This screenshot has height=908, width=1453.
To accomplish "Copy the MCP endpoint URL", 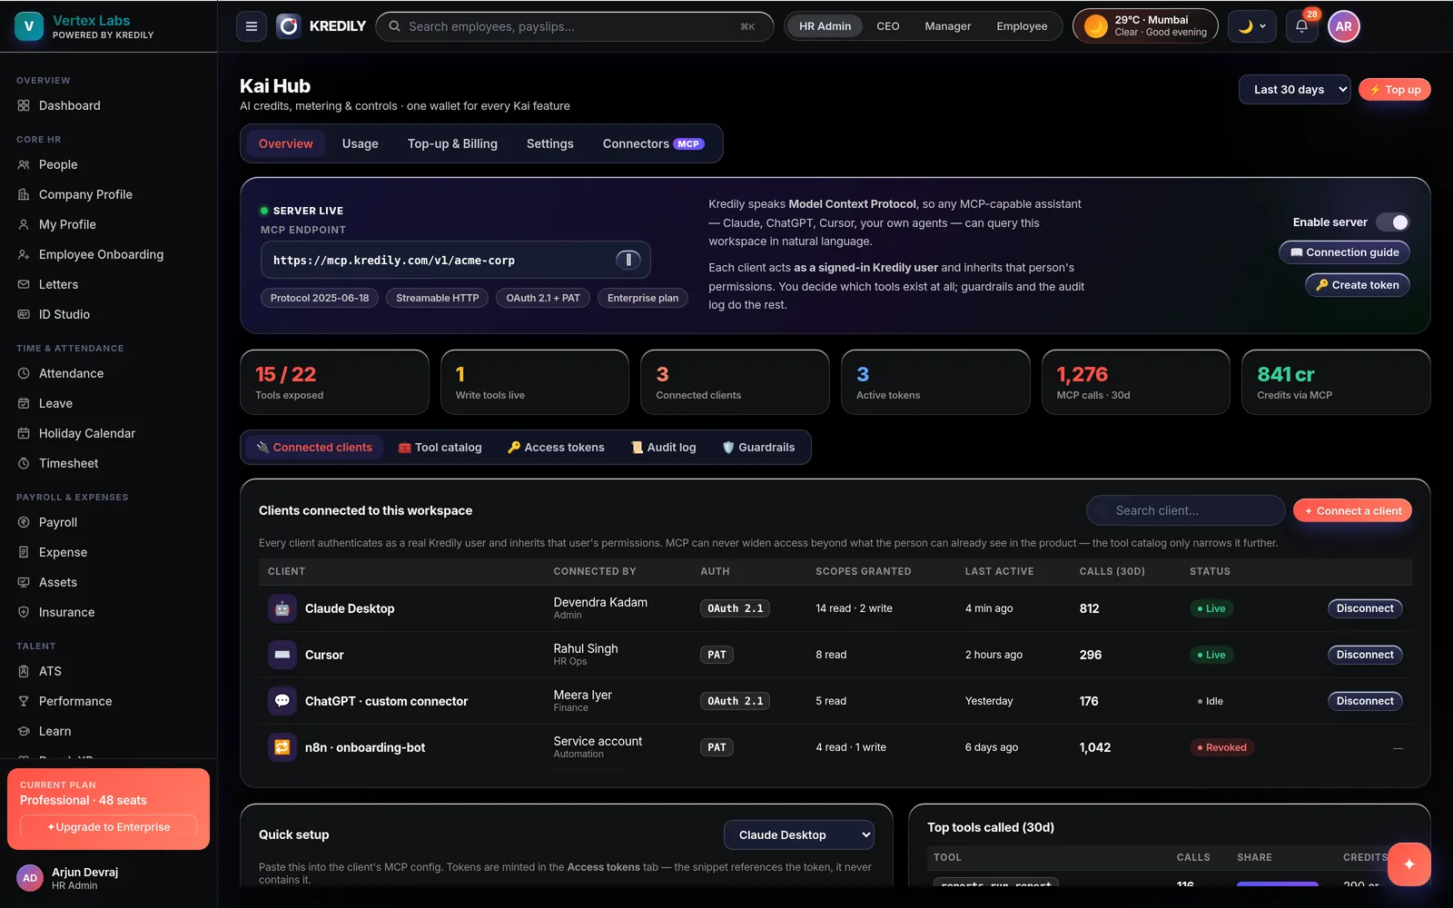I will coord(628,260).
